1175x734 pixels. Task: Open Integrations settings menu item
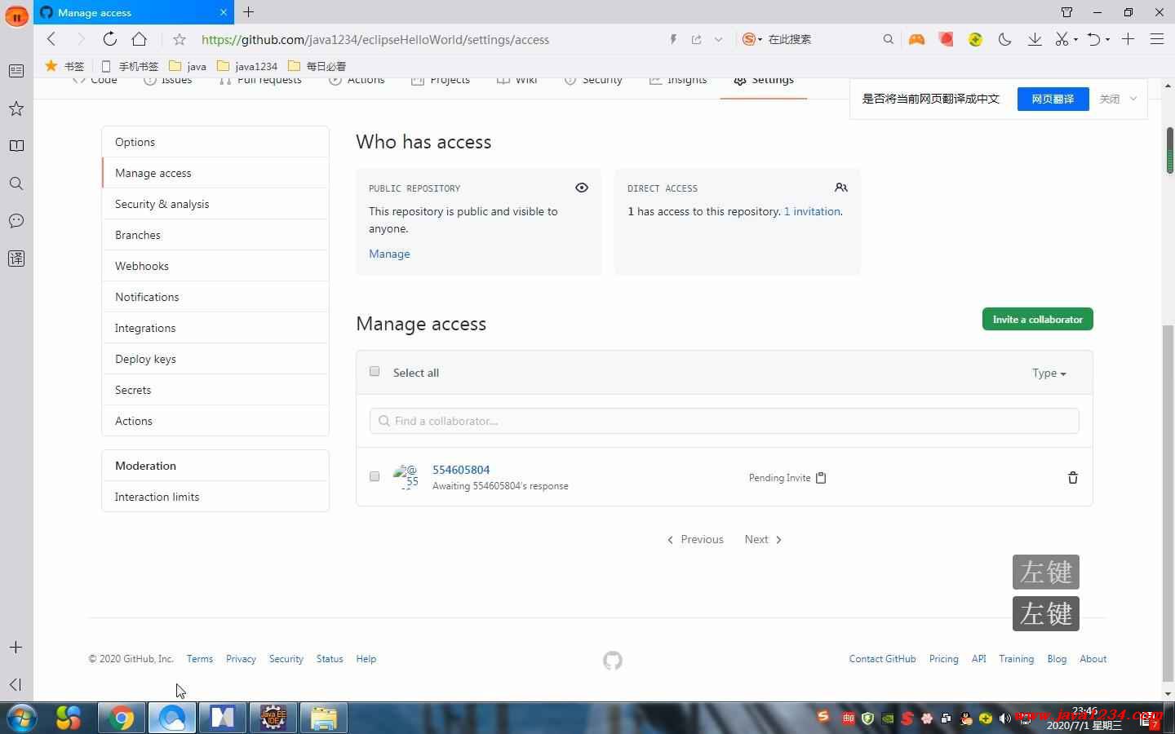(x=215, y=328)
